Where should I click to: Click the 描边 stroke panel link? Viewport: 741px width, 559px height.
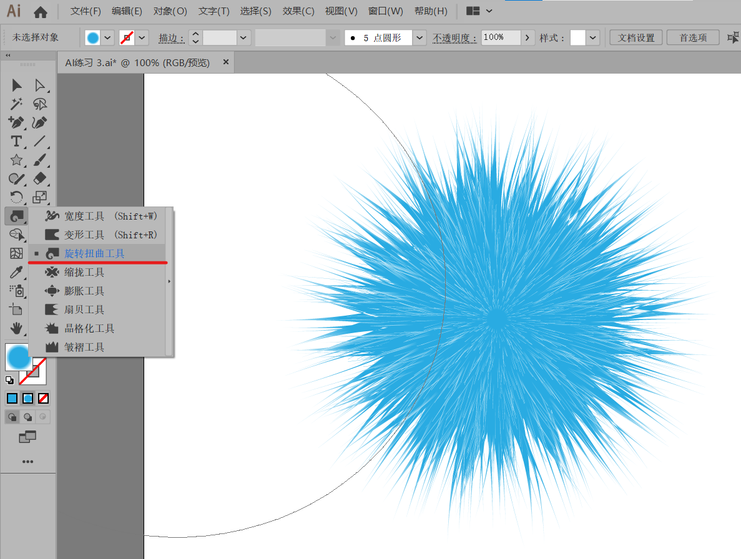click(171, 38)
